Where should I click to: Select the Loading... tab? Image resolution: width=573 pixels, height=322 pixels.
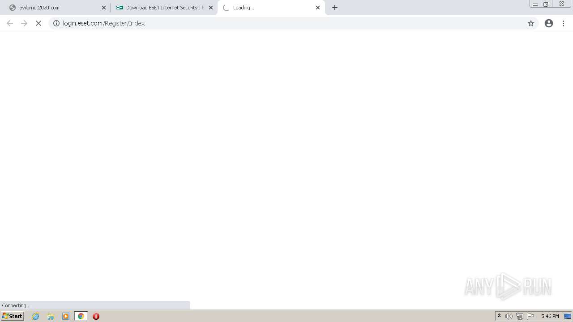(271, 8)
